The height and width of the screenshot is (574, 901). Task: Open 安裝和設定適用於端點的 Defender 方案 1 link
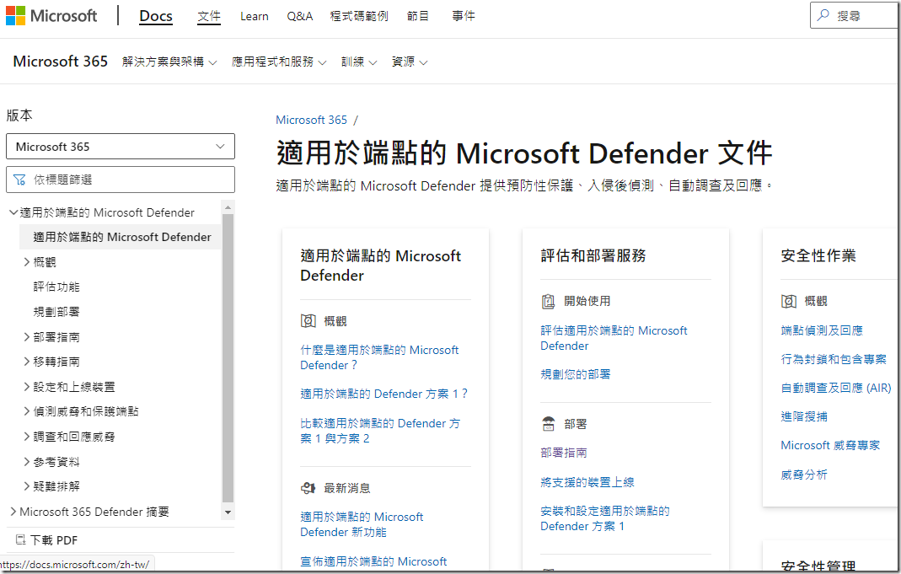tap(605, 518)
